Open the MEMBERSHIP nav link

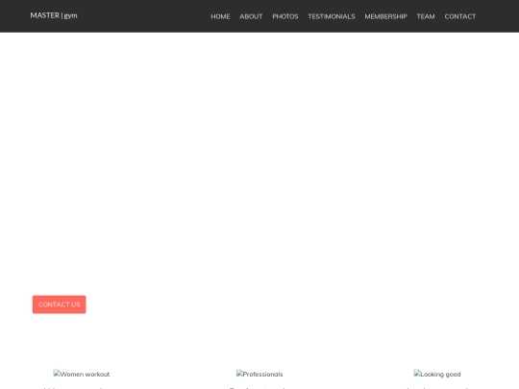(x=386, y=16)
